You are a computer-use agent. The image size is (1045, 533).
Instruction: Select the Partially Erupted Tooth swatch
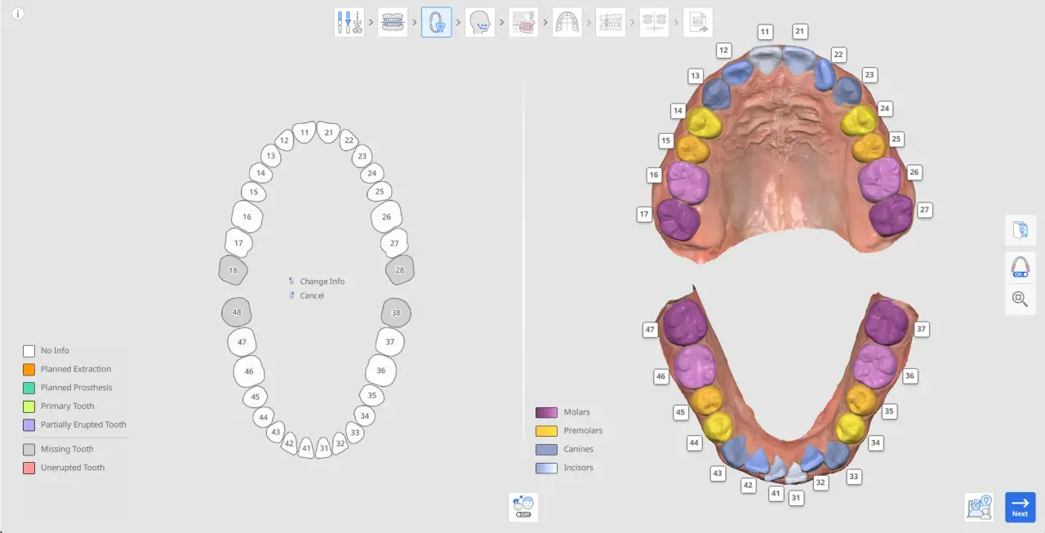click(29, 424)
